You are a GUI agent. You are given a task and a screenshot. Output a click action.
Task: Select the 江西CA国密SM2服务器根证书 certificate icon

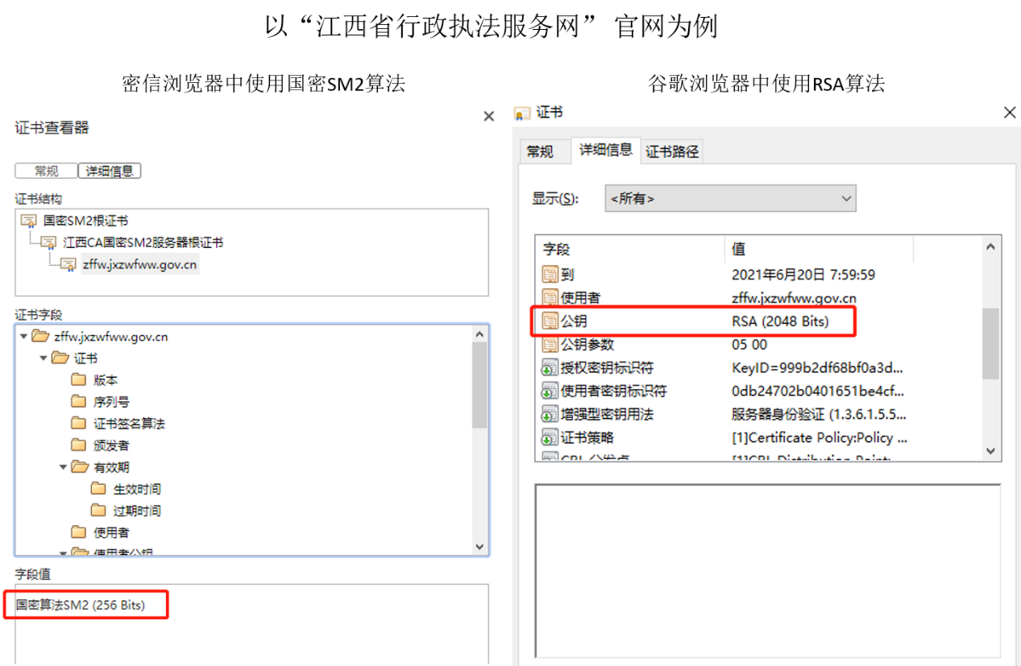coord(49,242)
